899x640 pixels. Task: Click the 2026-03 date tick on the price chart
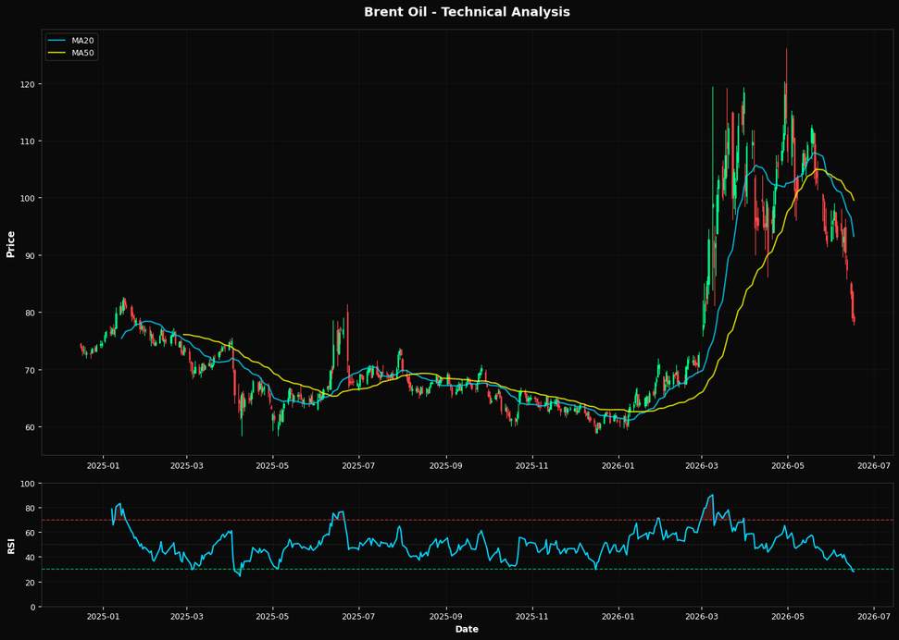tap(702, 464)
